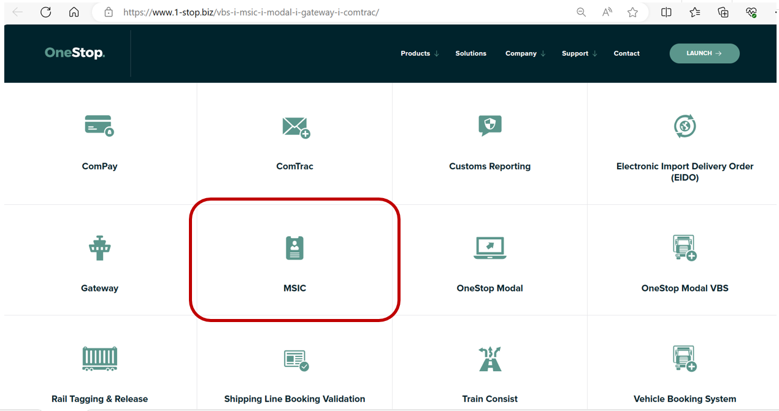Screen dimensions: 779x411
Task: Add page to favorites star
Action: [x=632, y=12]
